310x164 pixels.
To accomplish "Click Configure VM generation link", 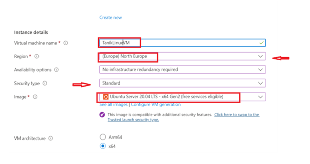I will pos(156,105).
